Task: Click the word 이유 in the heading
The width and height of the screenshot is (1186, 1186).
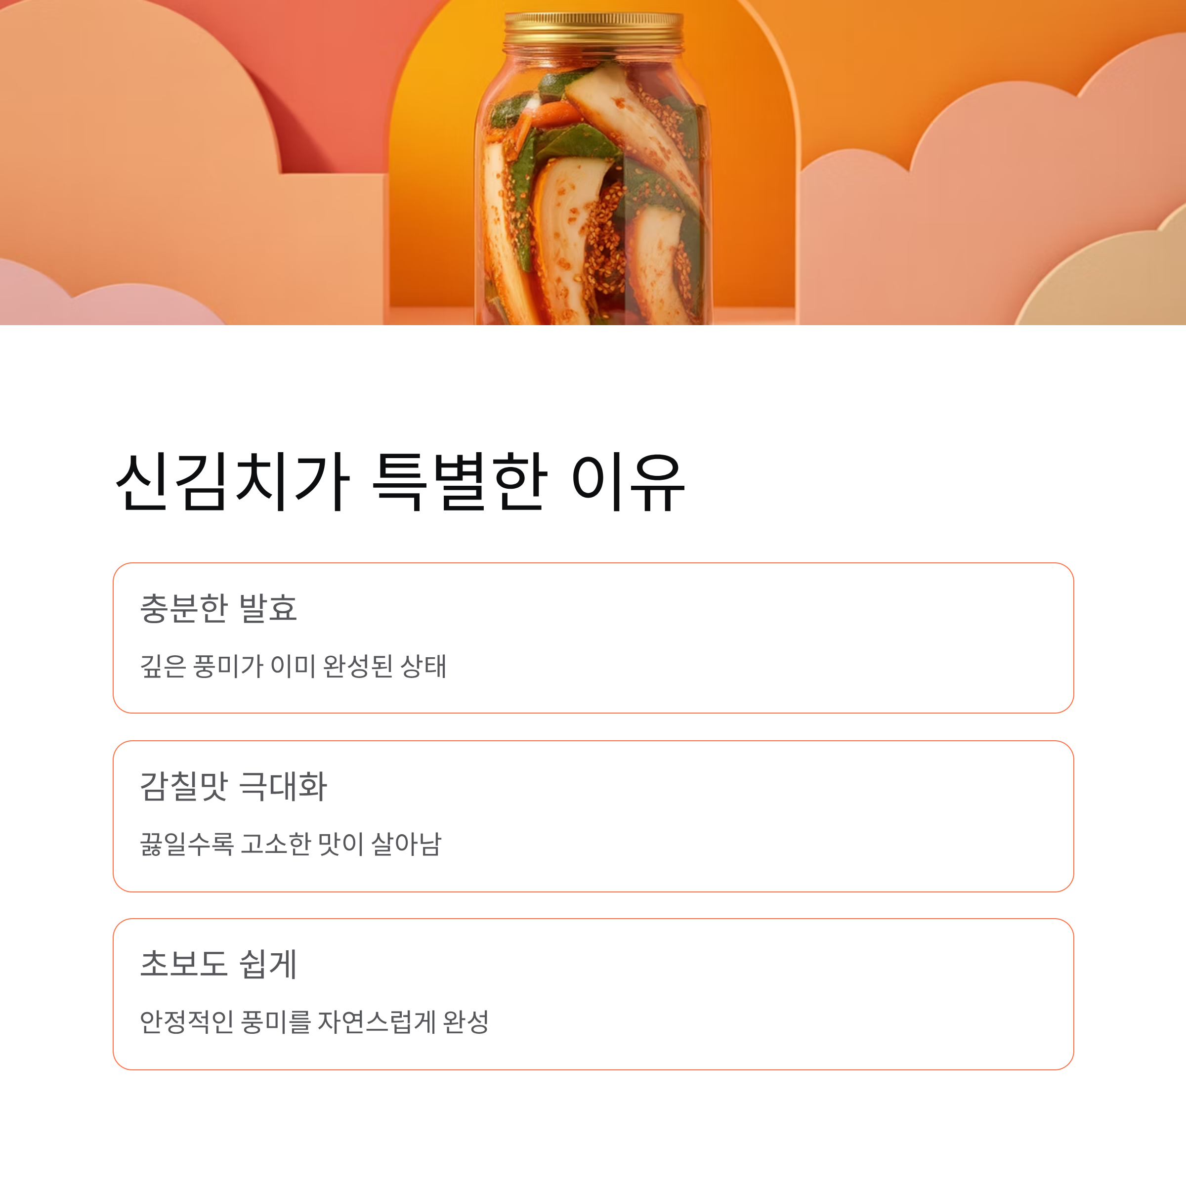Action: pyautogui.click(x=628, y=482)
